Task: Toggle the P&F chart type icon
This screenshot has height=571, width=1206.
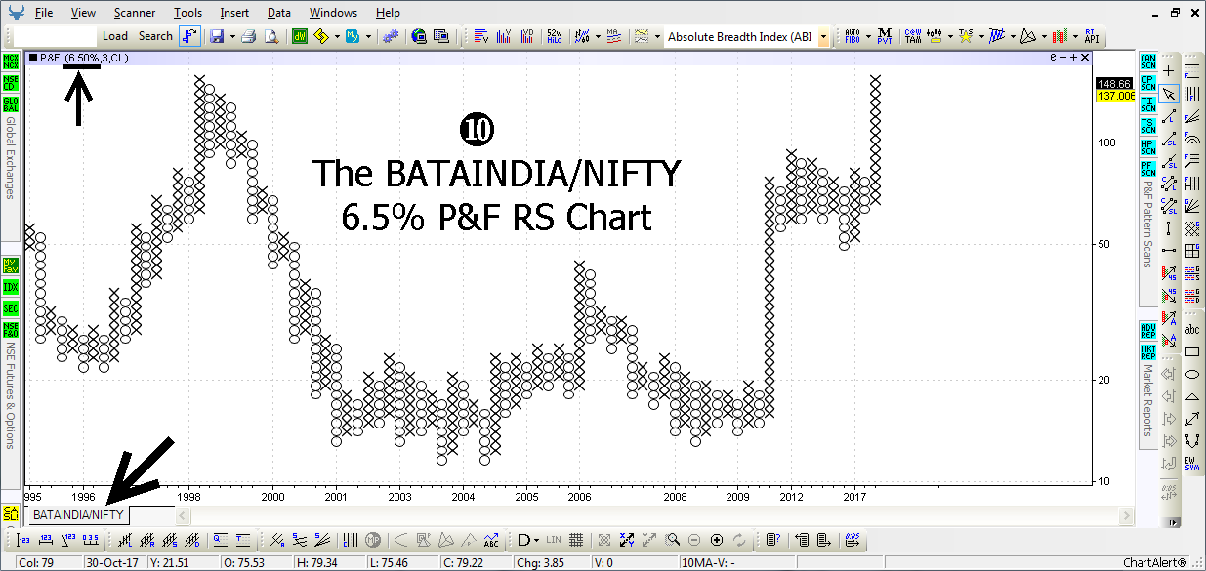Action: point(190,36)
